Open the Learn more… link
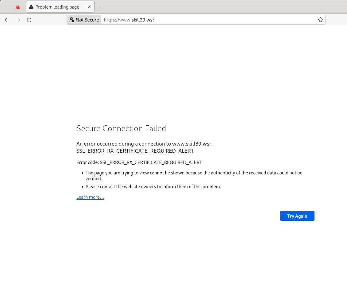The width and height of the screenshot is (347, 281). pyautogui.click(x=90, y=197)
